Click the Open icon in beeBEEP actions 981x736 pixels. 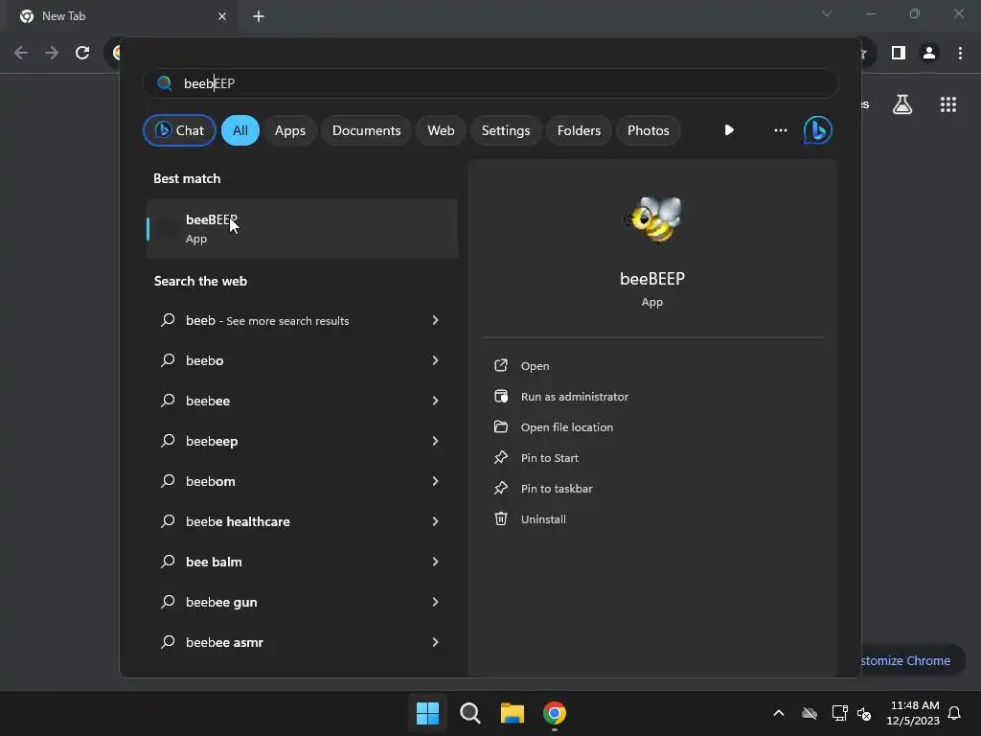click(501, 365)
